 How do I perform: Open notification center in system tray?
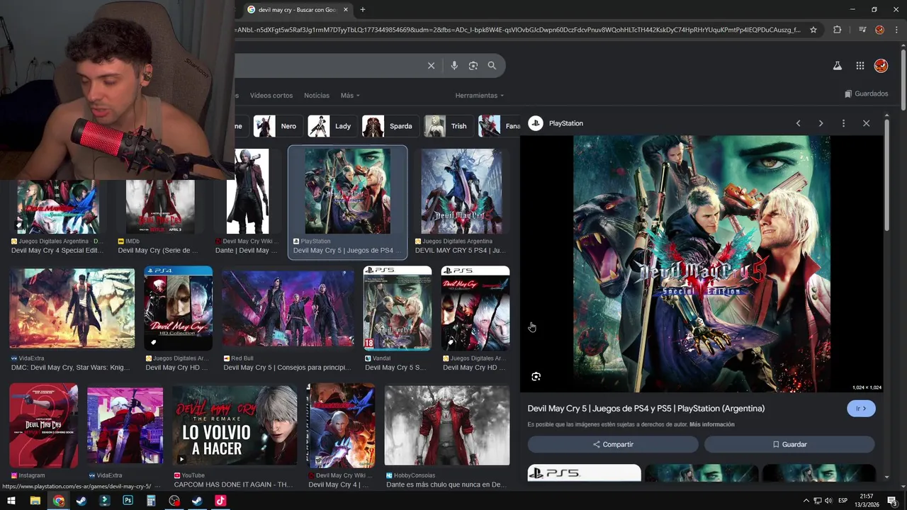click(892, 501)
